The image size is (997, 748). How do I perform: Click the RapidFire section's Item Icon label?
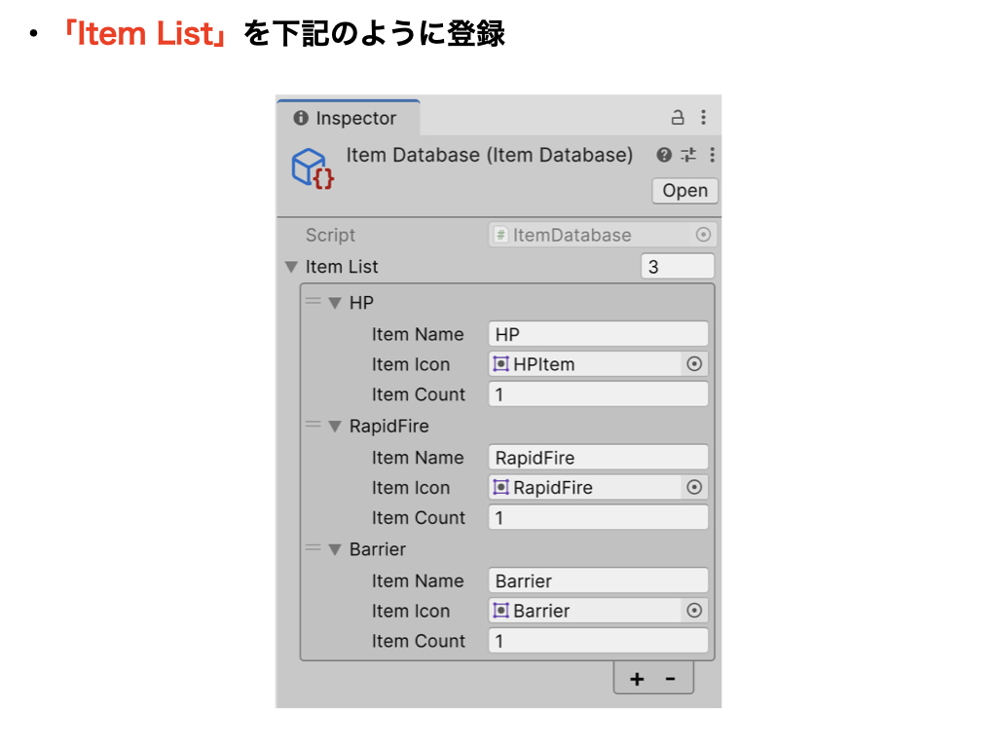click(411, 488)
